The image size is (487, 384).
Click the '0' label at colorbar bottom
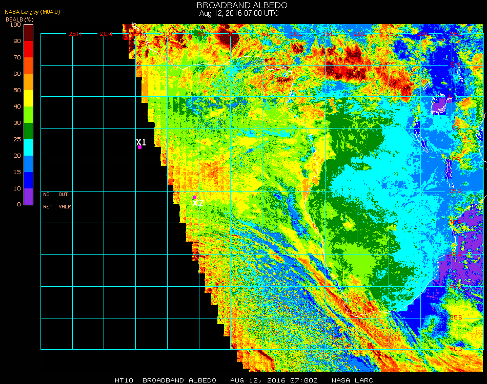tap(19, 204)
